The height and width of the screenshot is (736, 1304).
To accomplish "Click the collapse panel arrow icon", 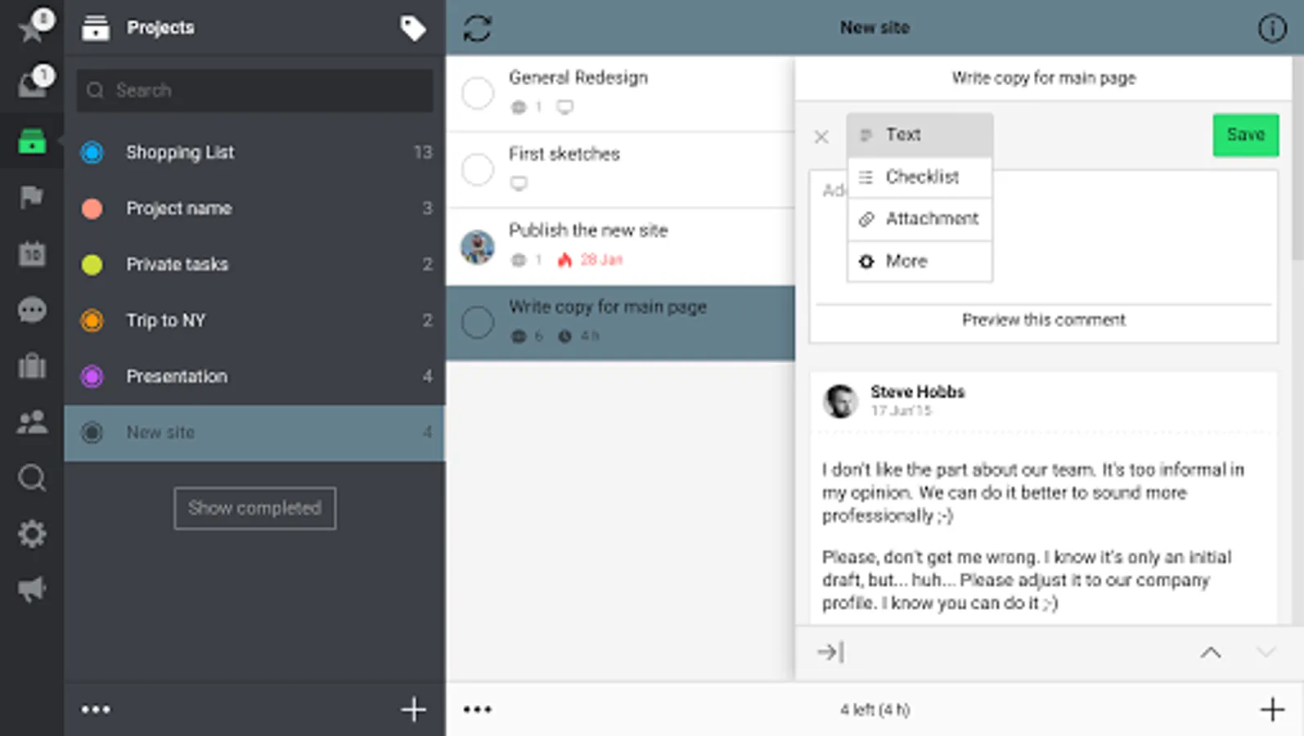I will coord(830,652).
